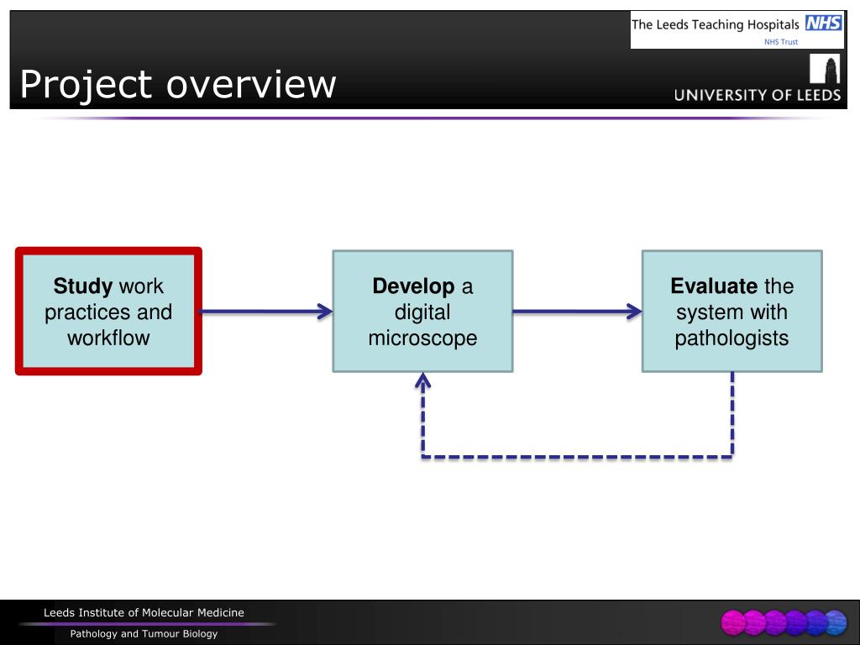Click the 'UNIVERSITY OF LEEDS' wordmark
Viewport: 860px width, 645px height.
click(x=757, y=95)
